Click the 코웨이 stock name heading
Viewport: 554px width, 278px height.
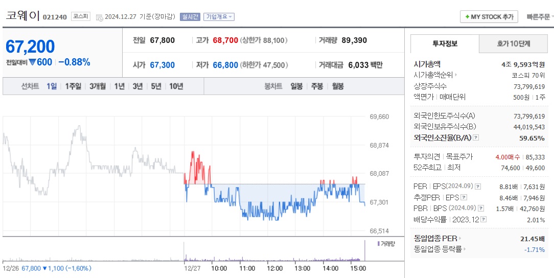[x=22, y=16]
